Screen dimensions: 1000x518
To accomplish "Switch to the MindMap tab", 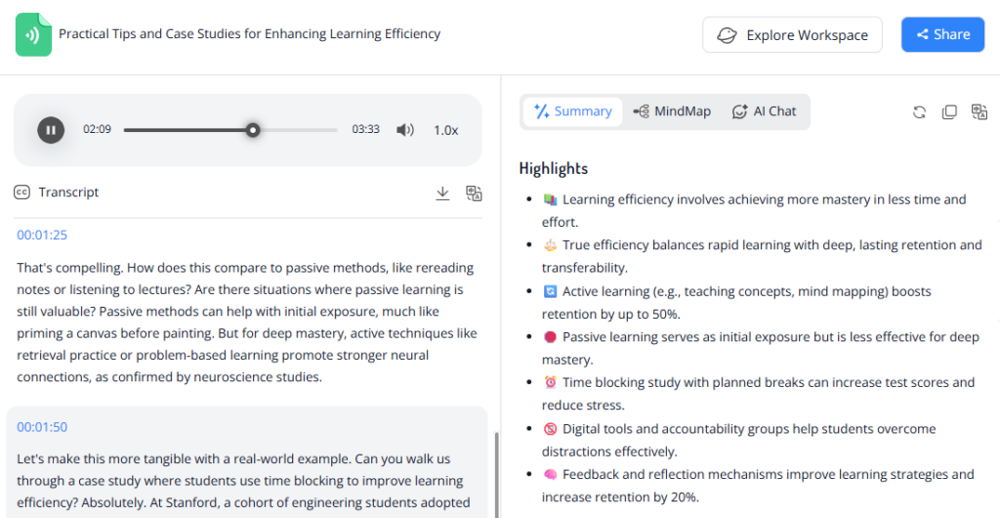I will tap(672, 111).
